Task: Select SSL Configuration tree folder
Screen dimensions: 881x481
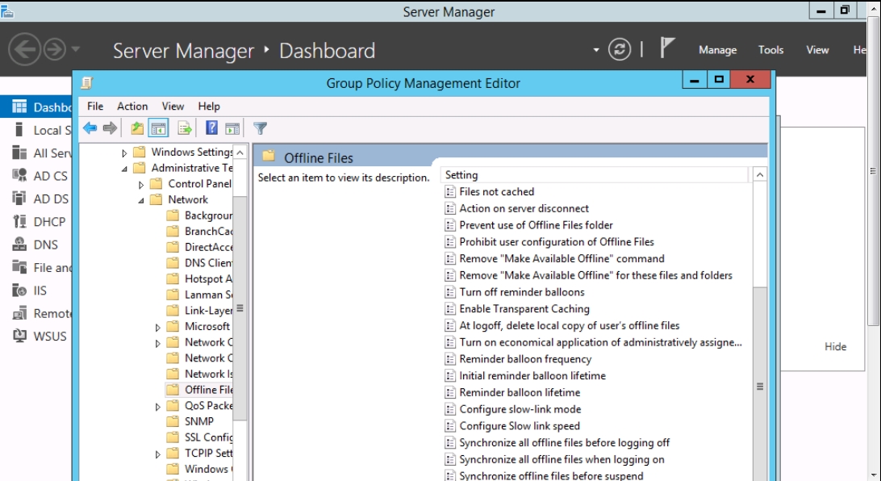Action: coord(208,437)
